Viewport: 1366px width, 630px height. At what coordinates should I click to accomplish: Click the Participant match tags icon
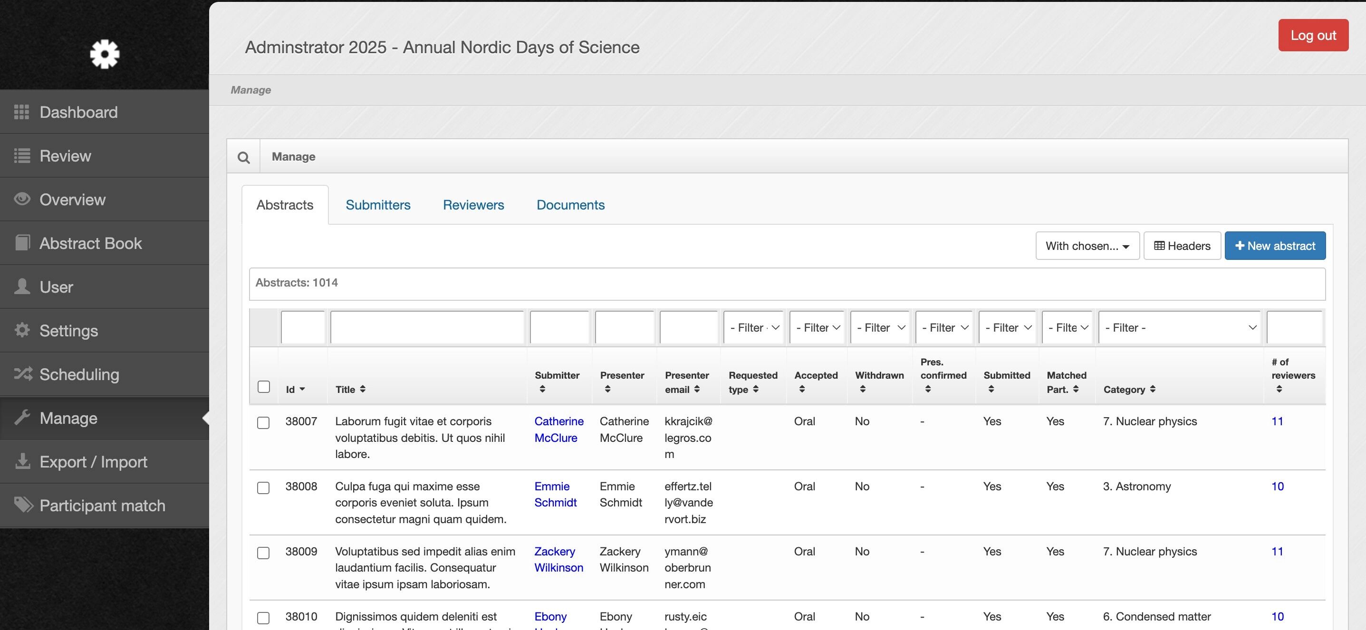(23, 505)
